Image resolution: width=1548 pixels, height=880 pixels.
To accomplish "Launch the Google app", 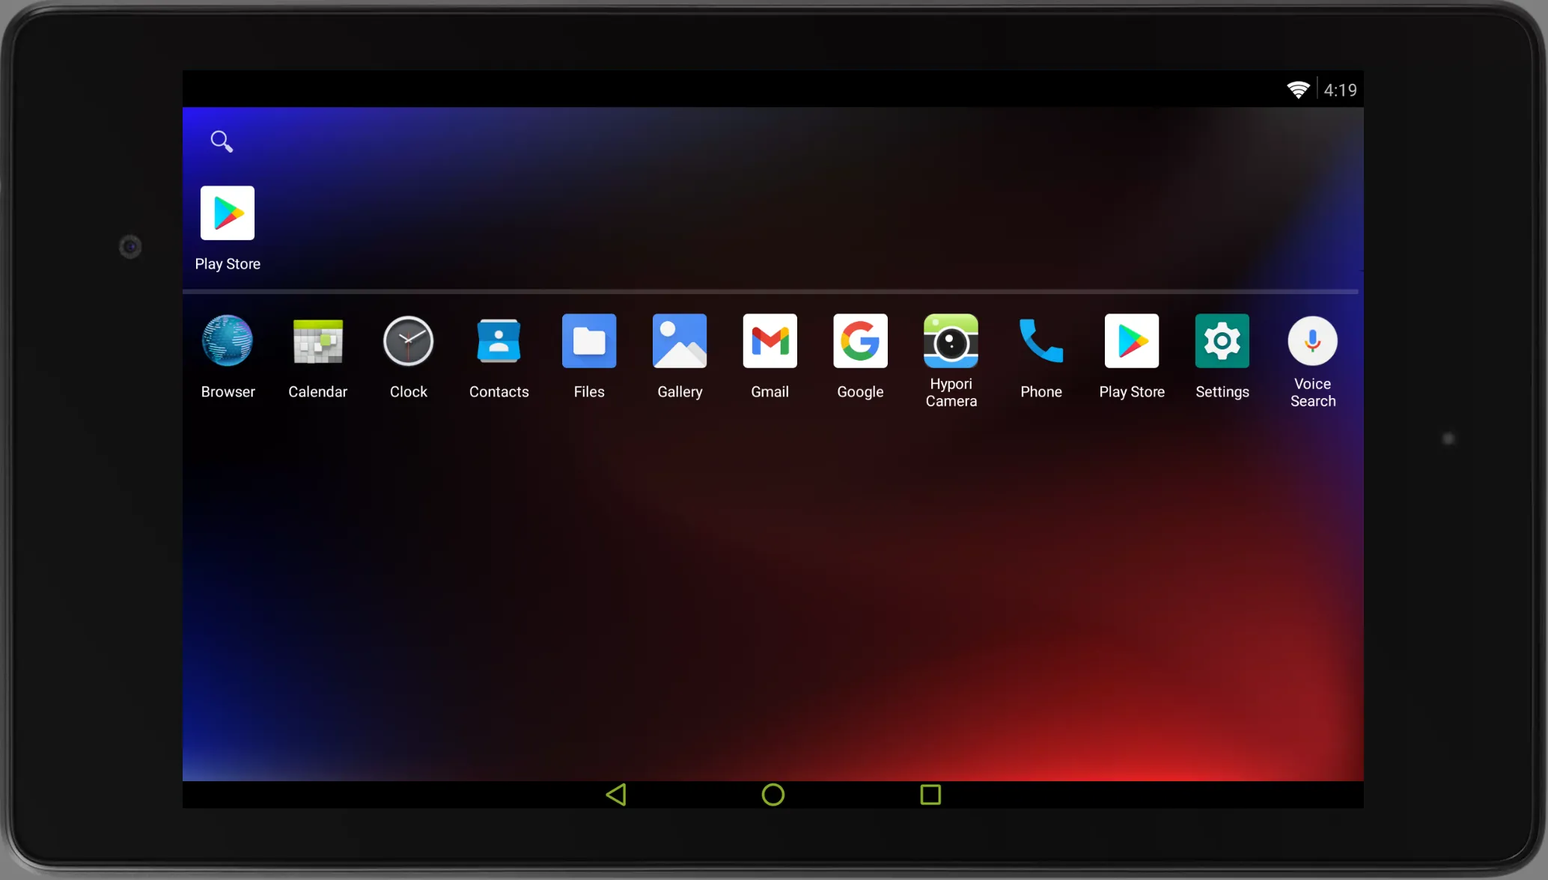I will pos(860,341).
